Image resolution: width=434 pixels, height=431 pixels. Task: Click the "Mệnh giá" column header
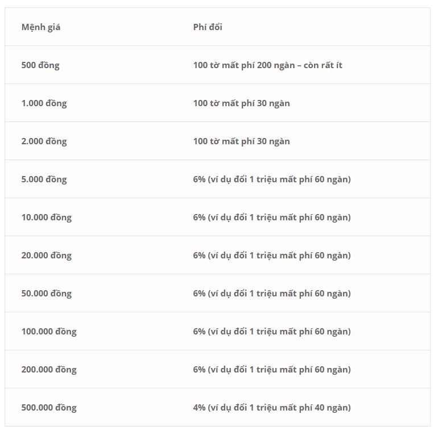tap(41, 27)
